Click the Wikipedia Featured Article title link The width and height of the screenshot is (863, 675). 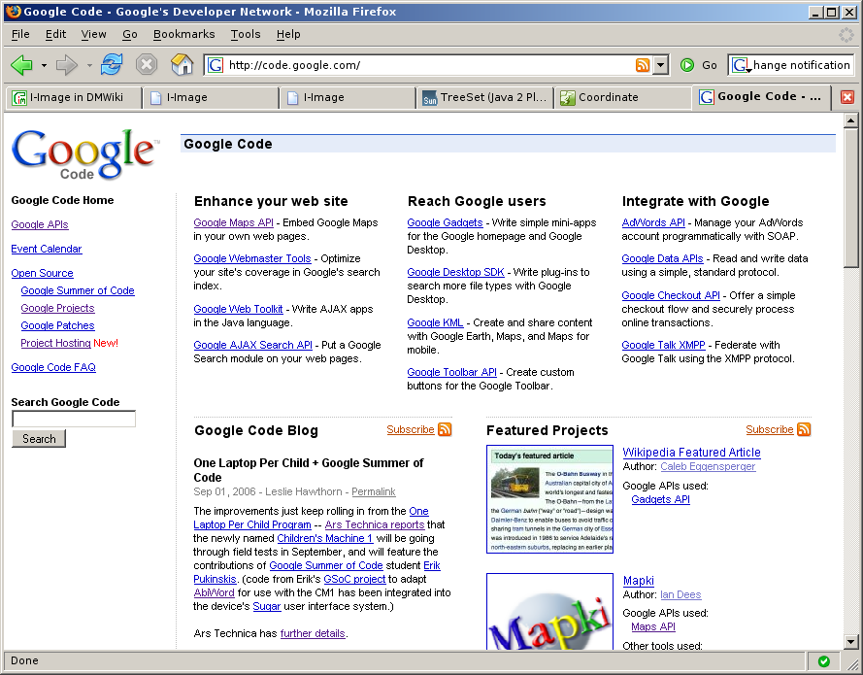(691, 453)
